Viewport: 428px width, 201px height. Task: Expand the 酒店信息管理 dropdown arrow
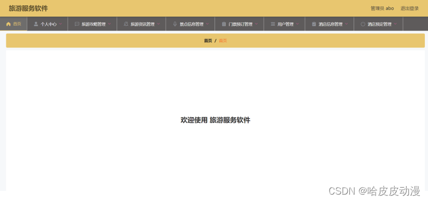pyautogui.click(x=346, y=24)
